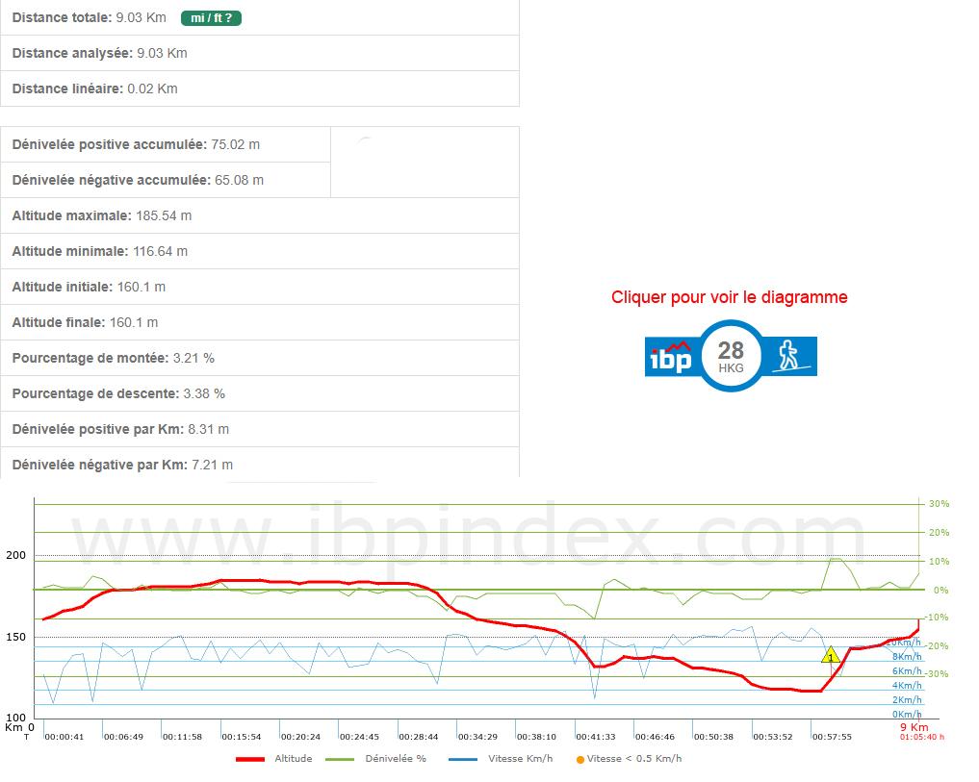The height and width of the screenshot is (782, 979).
Task: Click the red "9 Km" end distance label
Action: (915, 727)
